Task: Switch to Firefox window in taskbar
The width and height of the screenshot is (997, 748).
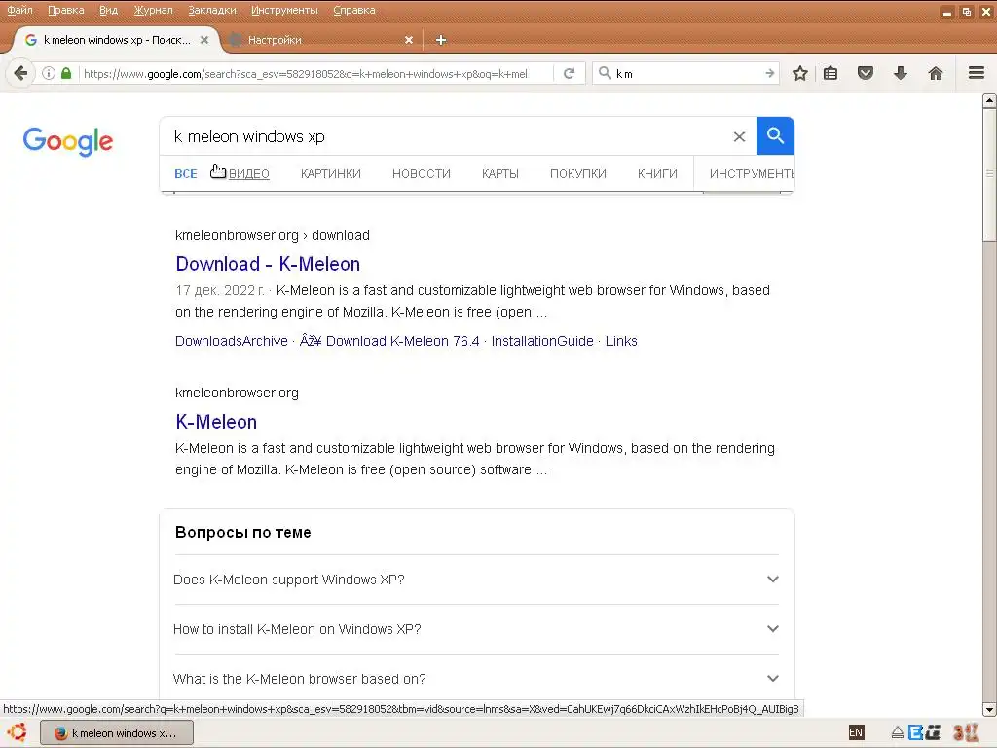Action: [117, 732]
